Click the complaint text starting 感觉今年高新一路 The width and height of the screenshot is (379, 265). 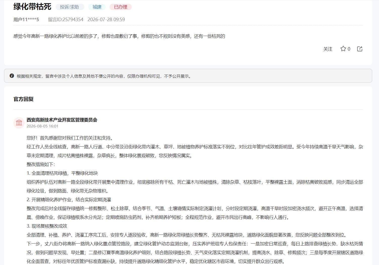pyautogui.click(x=119, y=36)
